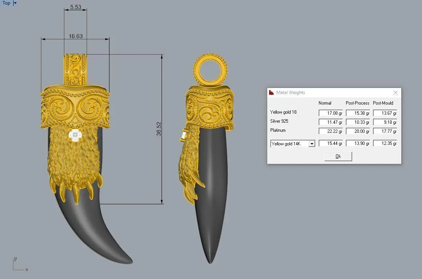Click Ok in Metal Weights dialog
The image size is (422, 279).
pos(338,156)
